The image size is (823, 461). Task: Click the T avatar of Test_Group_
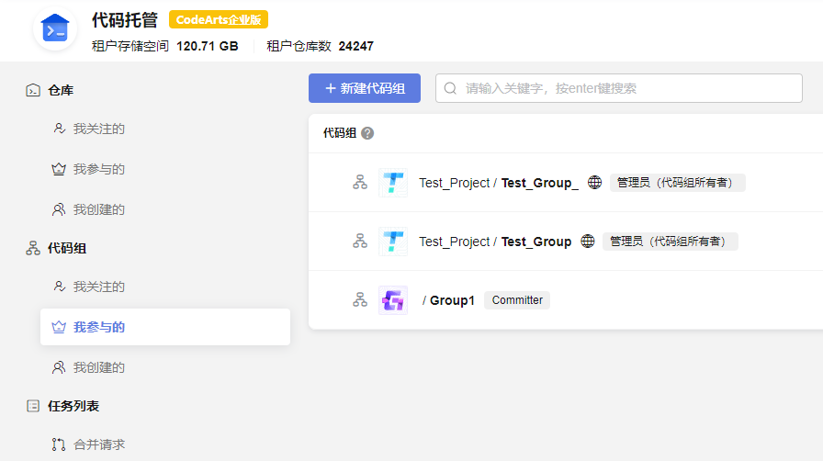[x=393, y=183]
